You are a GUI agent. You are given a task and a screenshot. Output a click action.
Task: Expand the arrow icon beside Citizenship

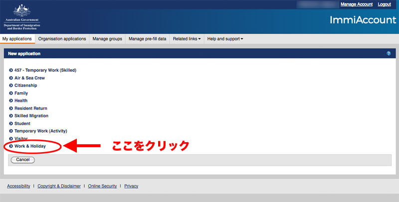click(11, 85)
